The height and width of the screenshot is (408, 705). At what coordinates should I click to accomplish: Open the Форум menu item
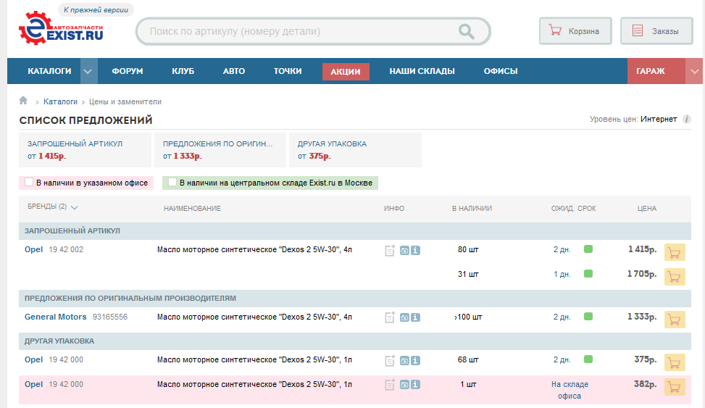tap(128, 71)
